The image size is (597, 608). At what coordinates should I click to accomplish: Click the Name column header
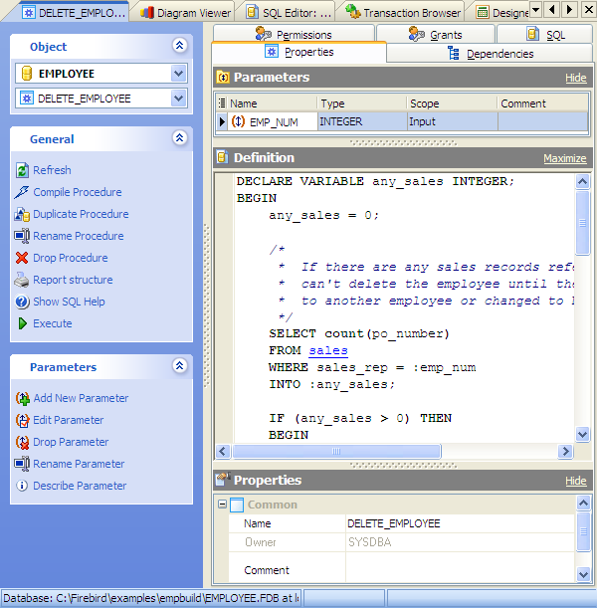[x=273, y=103]
